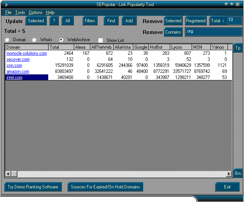Click the Remove Registered button

click(196, 21)
